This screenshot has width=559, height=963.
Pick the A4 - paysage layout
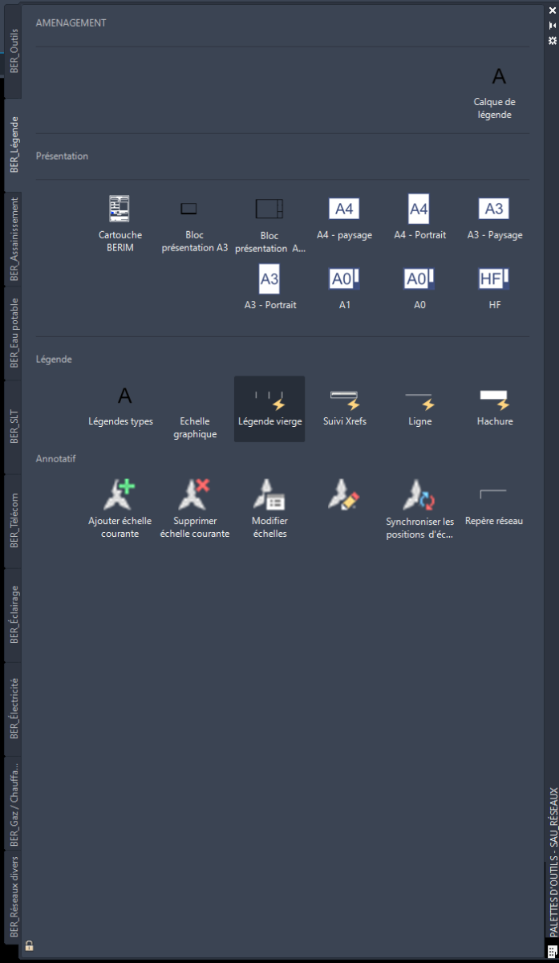[344, 218]
